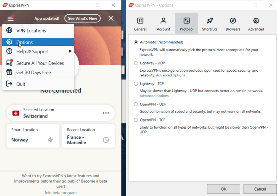This screenshot has width=277, height=196.
Task: Select the Lightway - UDP radio button
Action: click(136, 63)
